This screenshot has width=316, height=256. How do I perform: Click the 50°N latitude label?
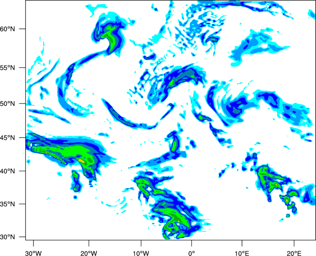(8, 104)
